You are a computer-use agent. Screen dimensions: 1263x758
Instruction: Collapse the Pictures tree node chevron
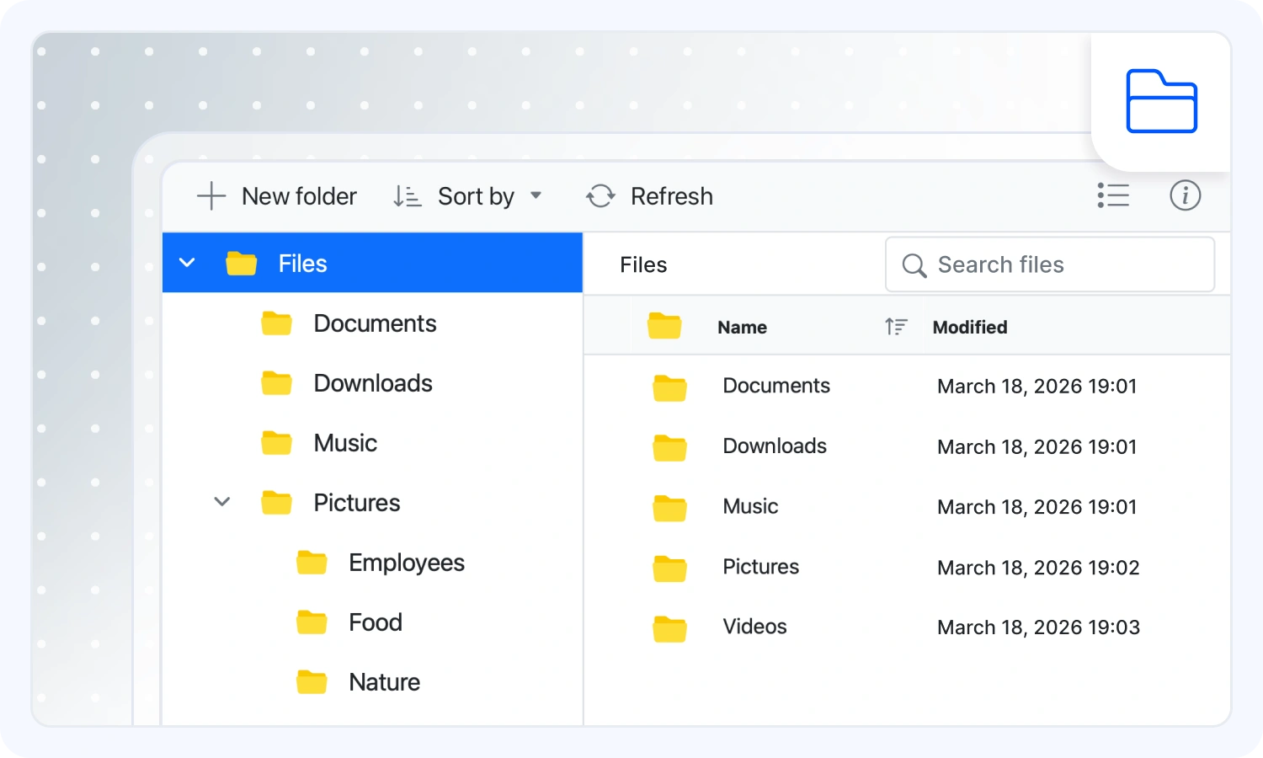222,502
